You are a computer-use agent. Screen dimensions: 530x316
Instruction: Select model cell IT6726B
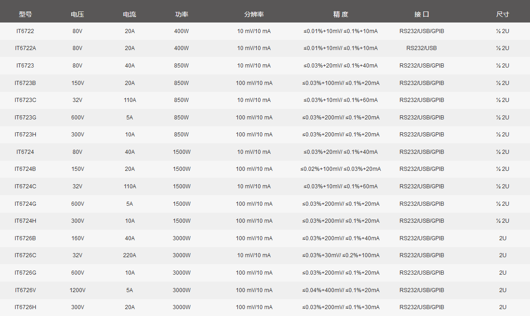(x=25, y=238)
